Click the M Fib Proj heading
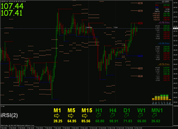The width and height of the screenshot is (178, 129). click(x=164, y=64)
